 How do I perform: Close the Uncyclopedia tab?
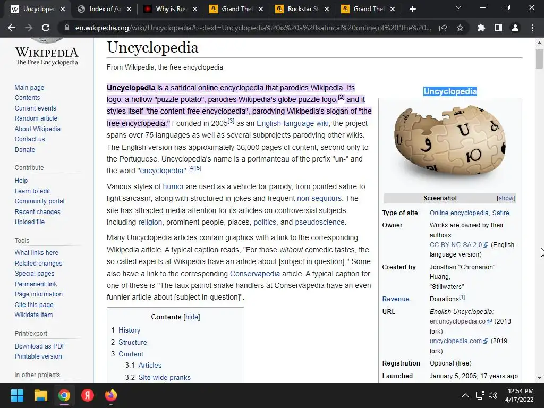63,9
